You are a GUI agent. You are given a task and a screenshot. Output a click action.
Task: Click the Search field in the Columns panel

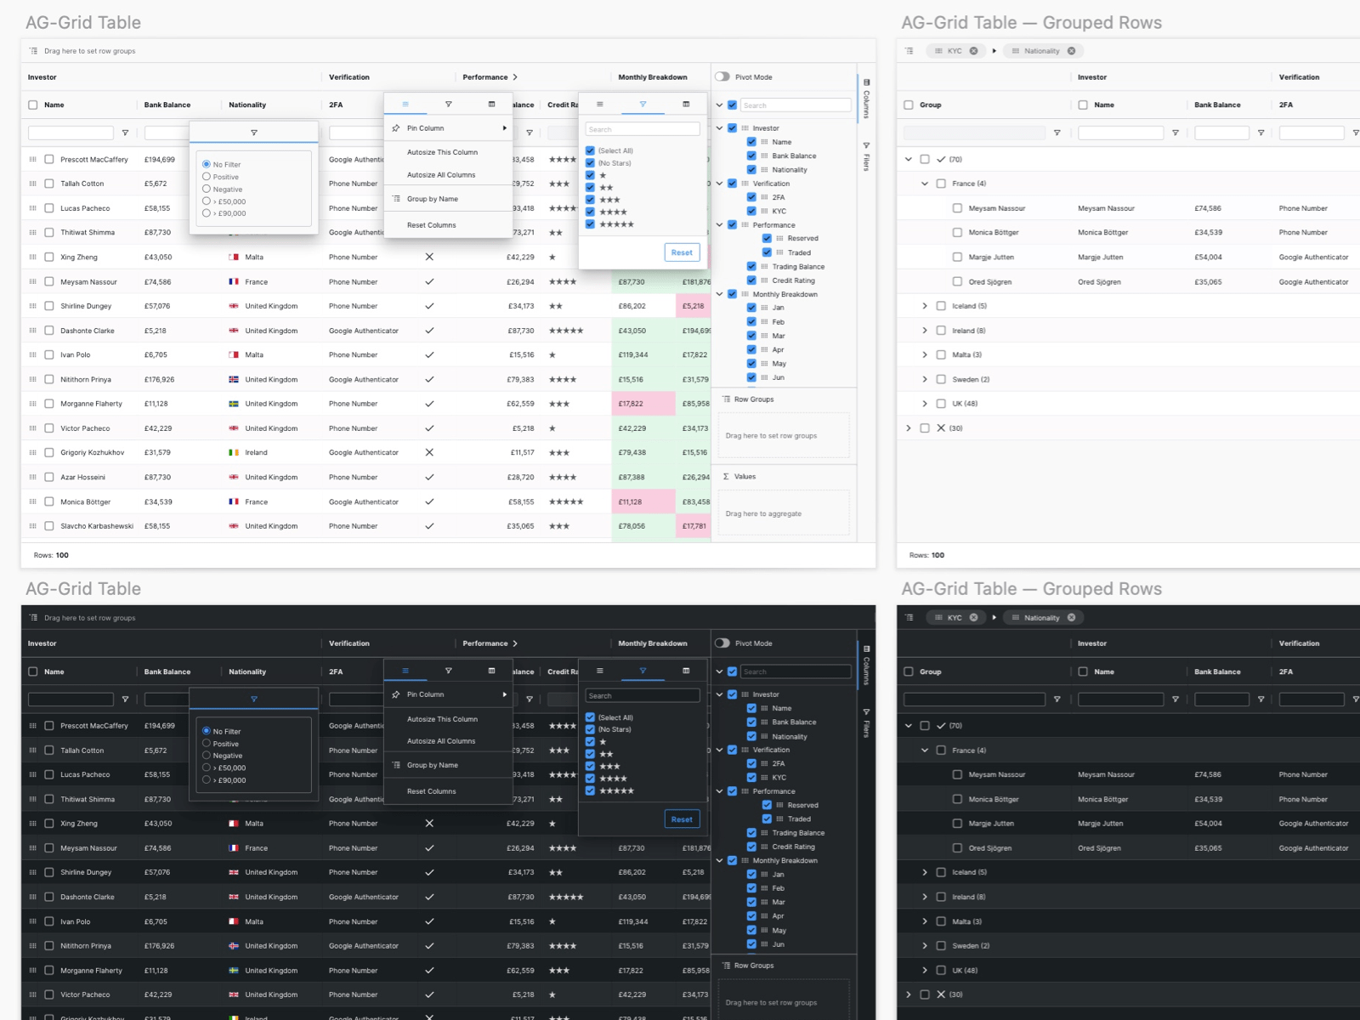click(x=794, y=105)
